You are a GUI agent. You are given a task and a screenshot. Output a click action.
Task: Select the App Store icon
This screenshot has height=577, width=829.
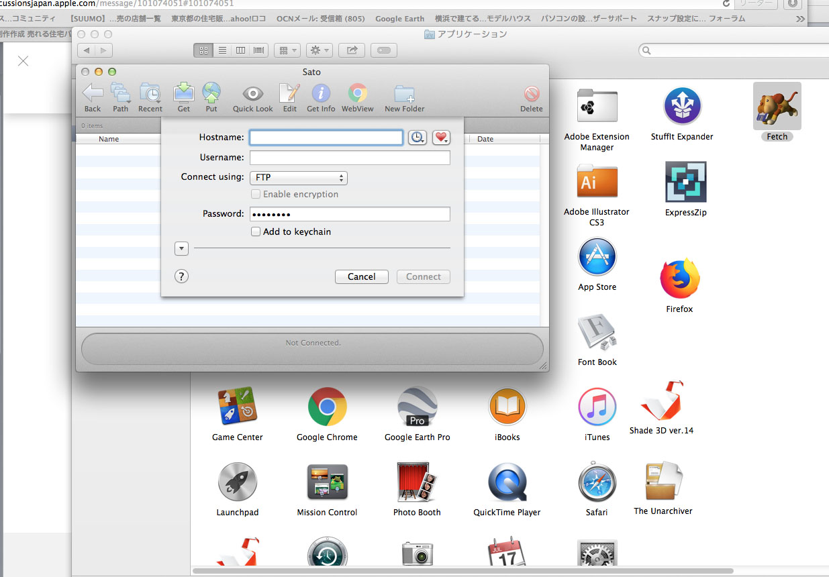[x=597, y=256]
